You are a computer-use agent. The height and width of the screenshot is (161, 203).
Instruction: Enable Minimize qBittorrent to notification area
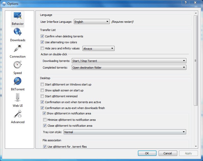pyautogui.click(x=45, y=120)
